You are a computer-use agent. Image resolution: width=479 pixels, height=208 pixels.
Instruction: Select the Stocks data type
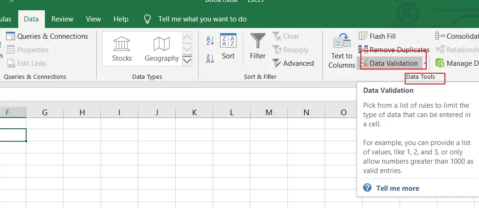coord(122,49)
